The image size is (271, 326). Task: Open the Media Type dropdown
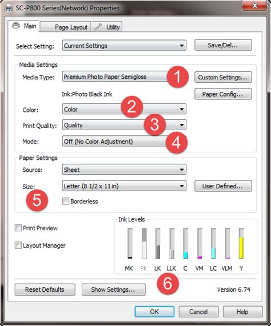(x=124, y=77)
